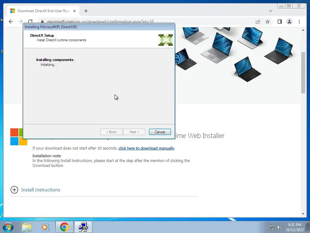This screenshot has width=310, height=233.
Task: Open Chrome three-dot menu
Action: coord(299,22)
